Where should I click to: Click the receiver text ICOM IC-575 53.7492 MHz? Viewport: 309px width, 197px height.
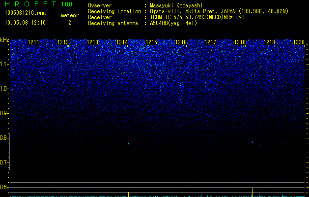(197, 17)
